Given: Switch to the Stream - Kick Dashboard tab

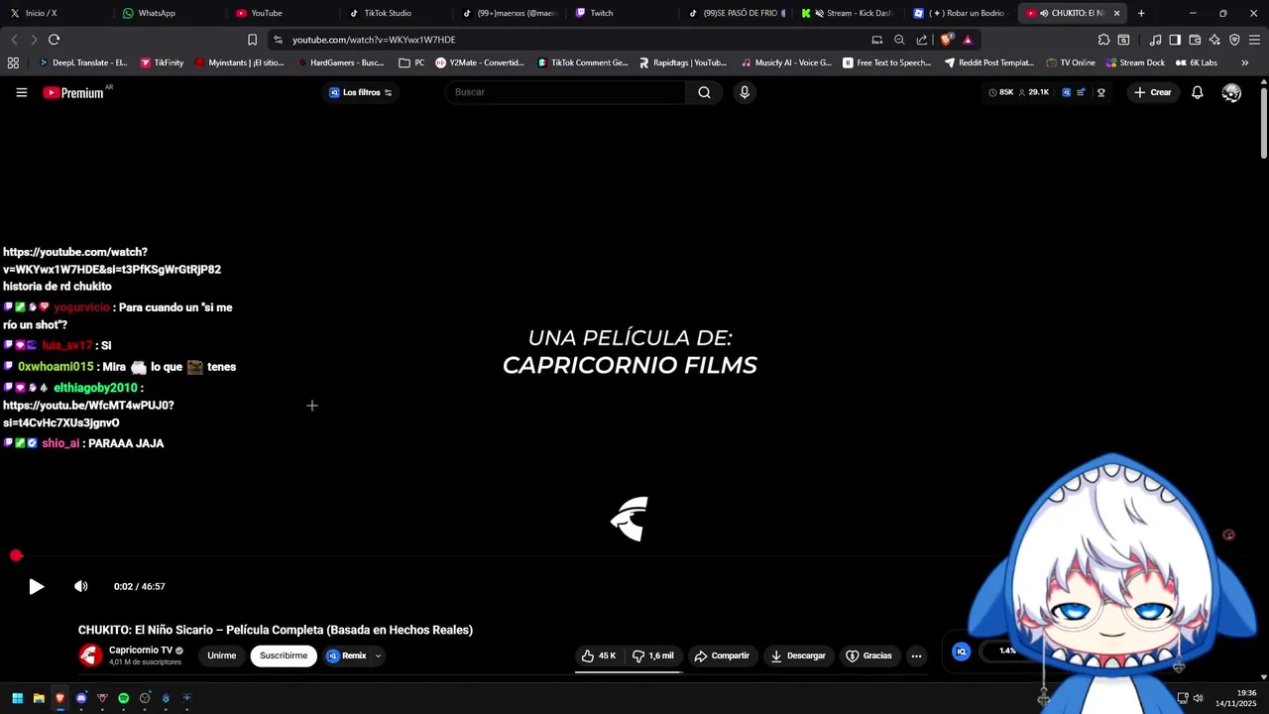Looking at the screenshot, I should coord(848,13).
